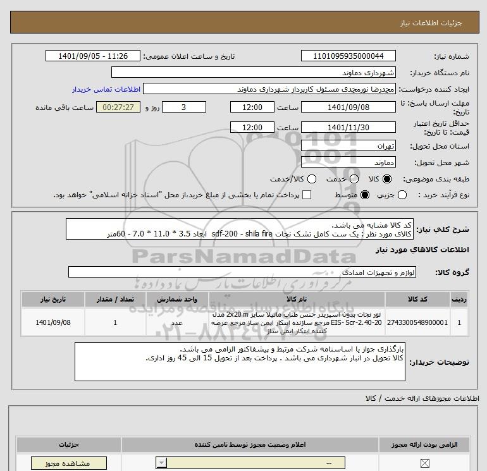Click the کد کالا column header
The image size is (487, 471).
point(417,299)
